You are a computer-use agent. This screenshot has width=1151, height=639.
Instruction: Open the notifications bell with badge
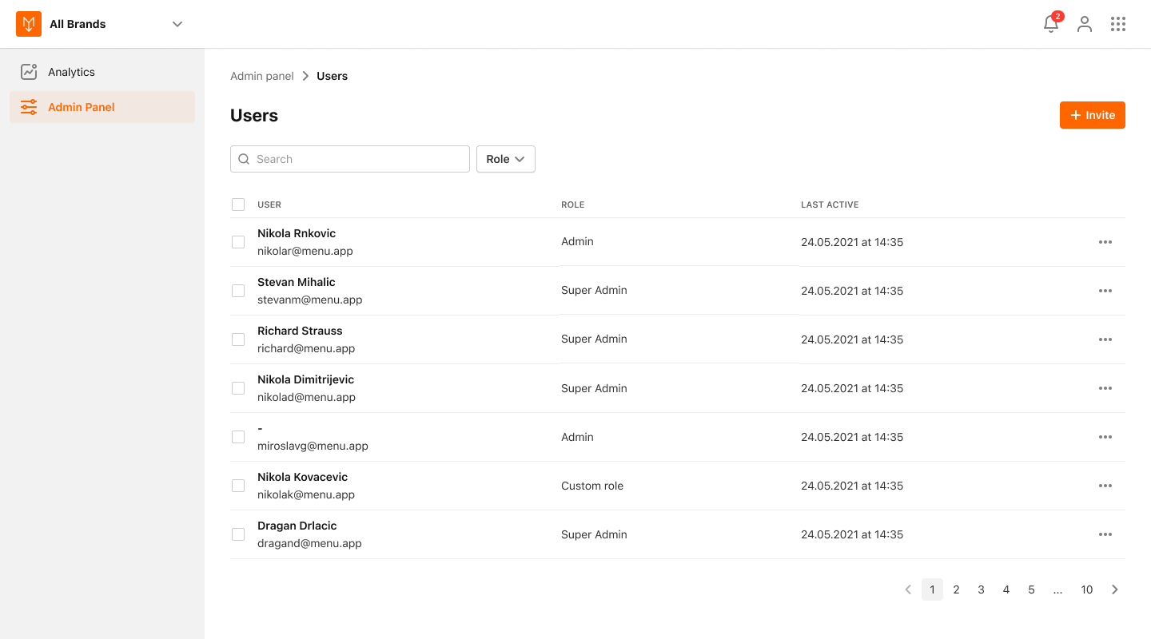1050,24
